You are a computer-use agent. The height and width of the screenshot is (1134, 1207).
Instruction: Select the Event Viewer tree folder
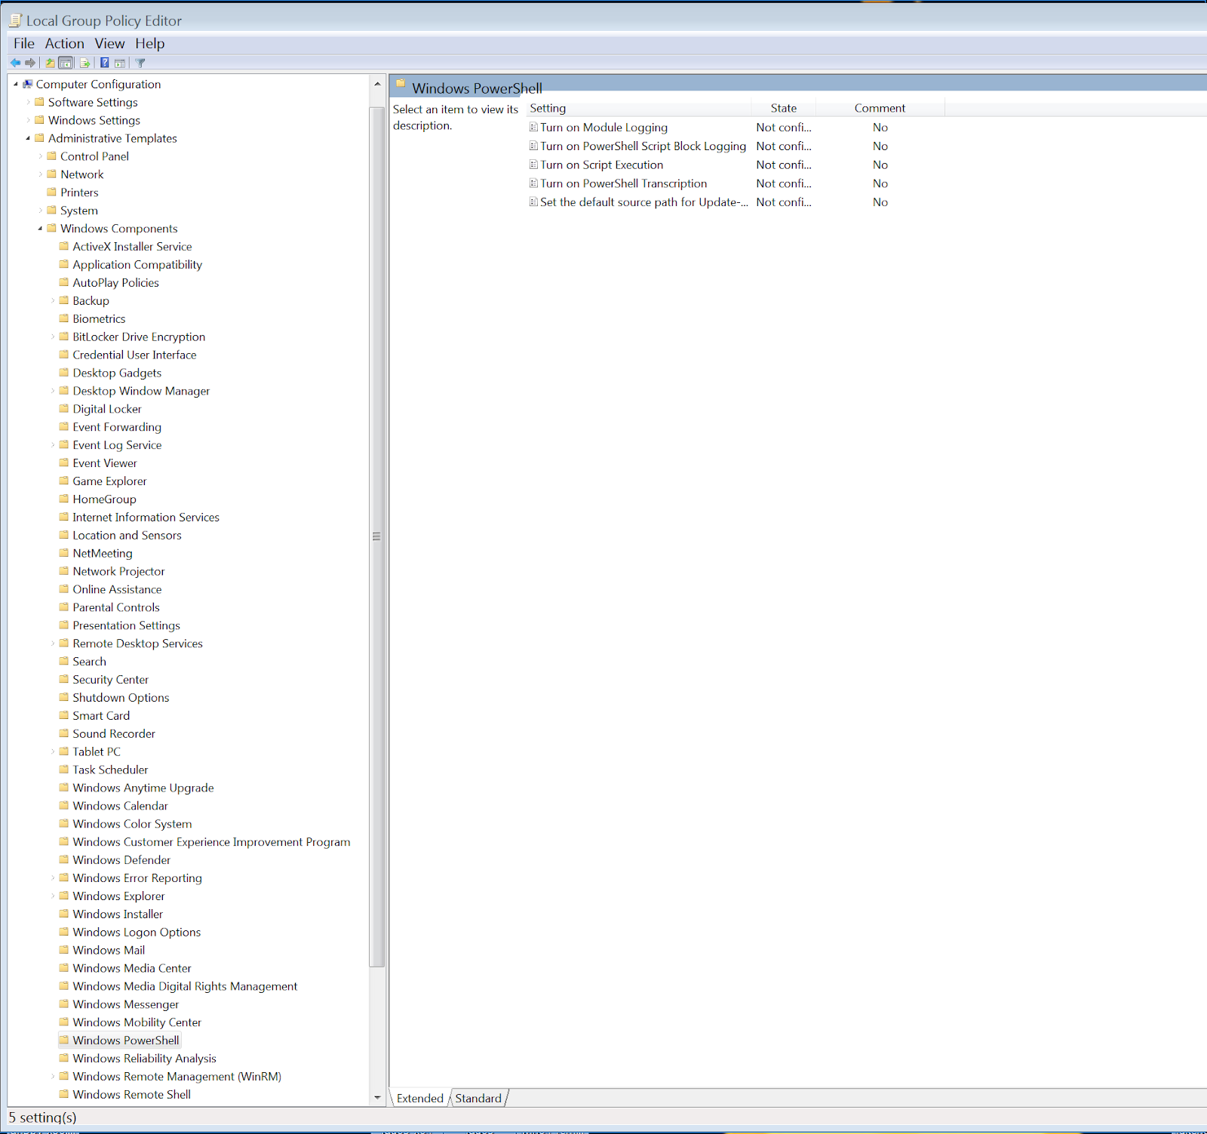105,463
